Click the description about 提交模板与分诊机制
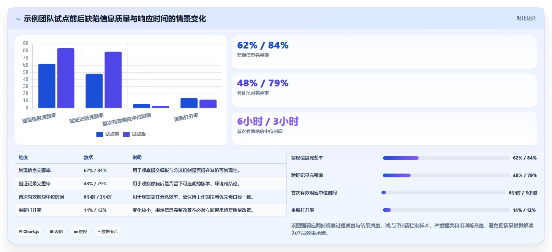This screenshot has height=252, width=552. click(x=186, y=171)
